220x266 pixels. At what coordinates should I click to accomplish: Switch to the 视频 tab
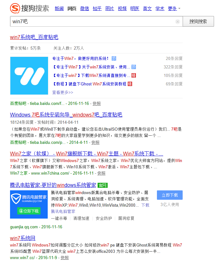click(x=122, y=8)
